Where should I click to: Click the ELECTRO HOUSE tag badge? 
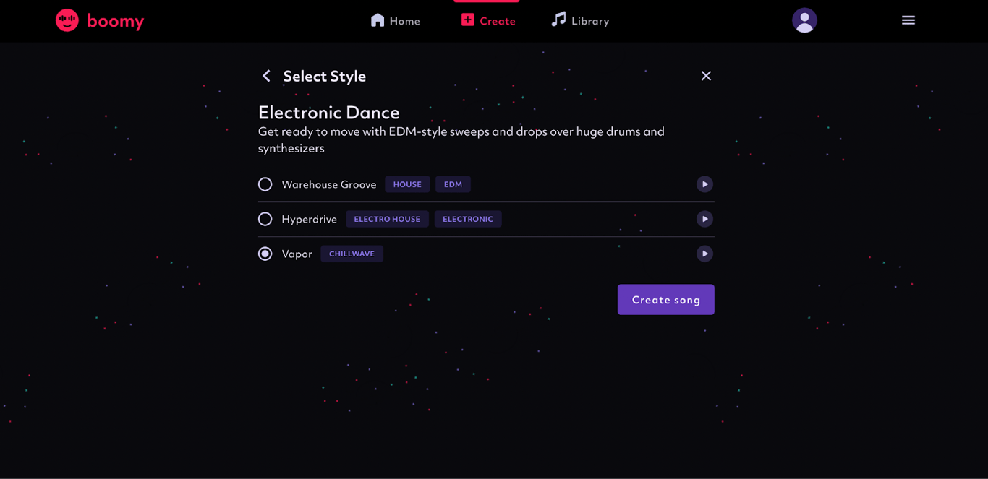coord(387,219)
